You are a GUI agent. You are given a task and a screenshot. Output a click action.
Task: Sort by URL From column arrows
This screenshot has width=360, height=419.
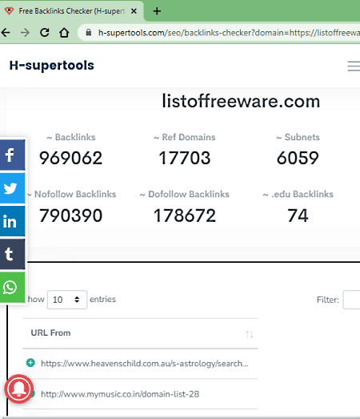pyautogui.click(x=250, y=334)
